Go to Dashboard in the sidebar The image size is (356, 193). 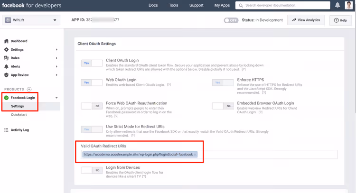click(x=19, y=41)
